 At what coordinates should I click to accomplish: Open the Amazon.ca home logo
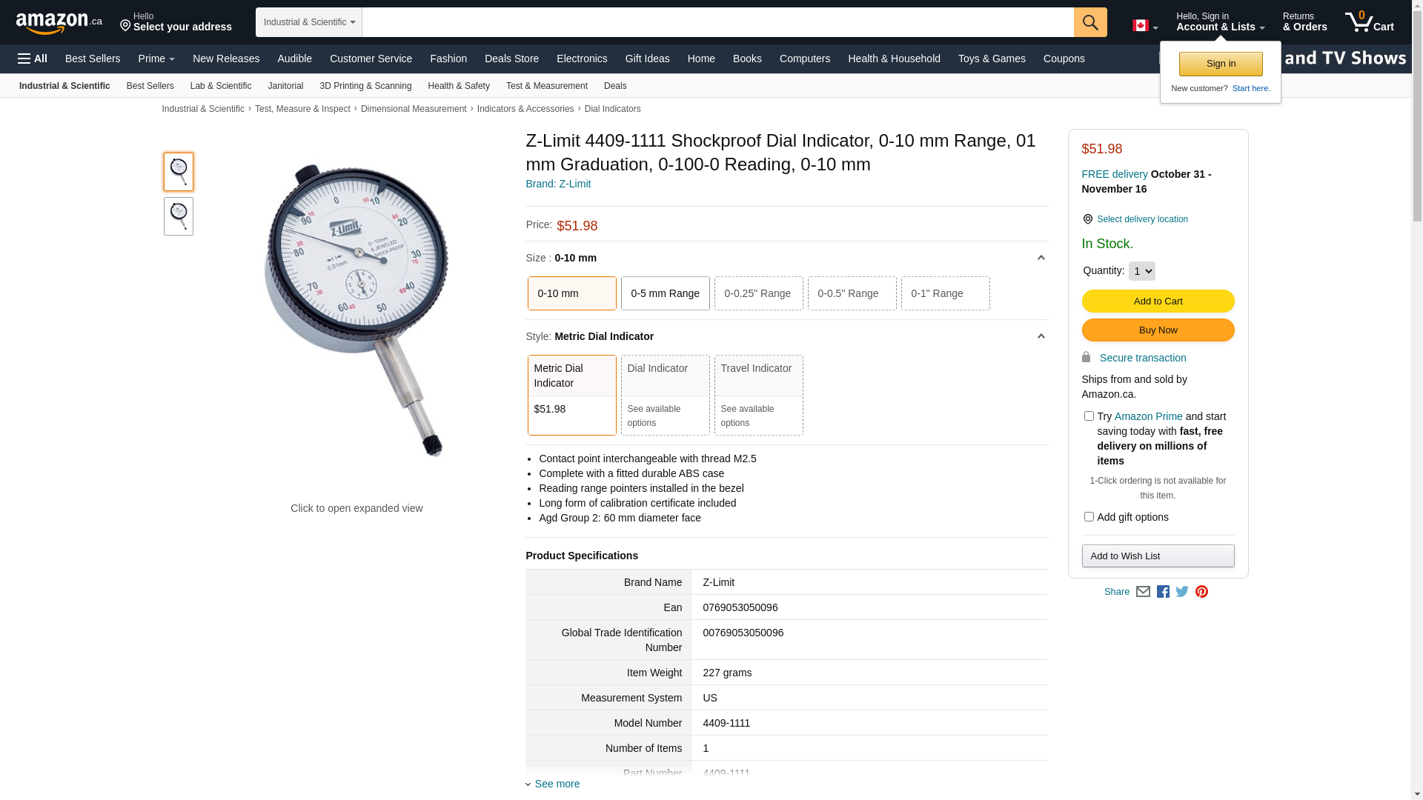59,23
